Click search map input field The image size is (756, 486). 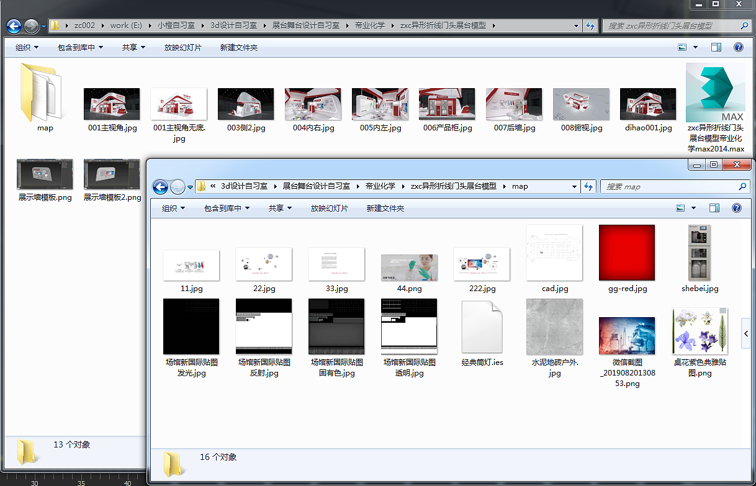[x=675, y=186]
